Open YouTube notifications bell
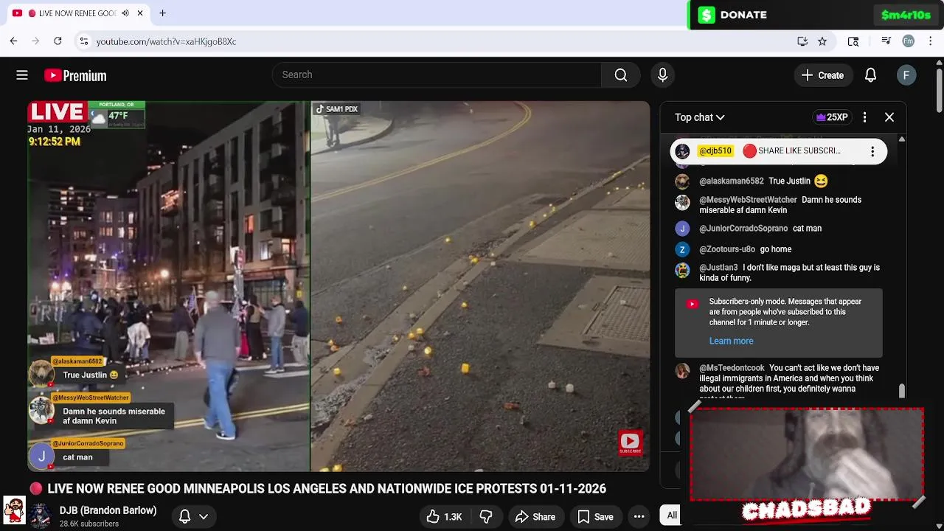This screenshot has height=531, width=944. (871, 75)
